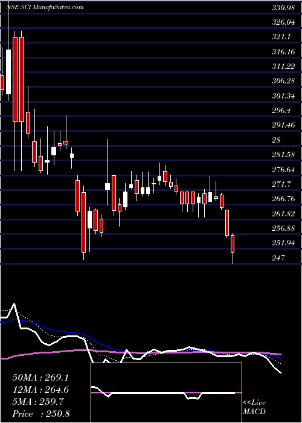This screenshot has width=302, height=423.
Task: Click the 50MA : 269.1 readout
Action: (x=40, y=378)
